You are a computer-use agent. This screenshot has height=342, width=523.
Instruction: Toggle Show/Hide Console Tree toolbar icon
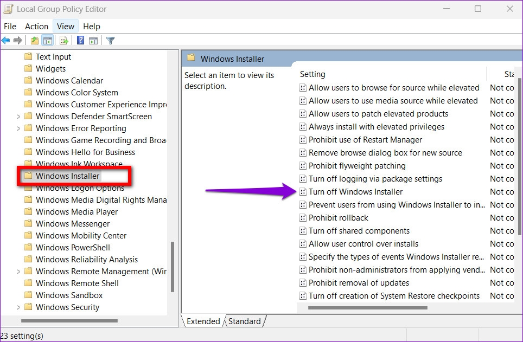click(x=47, y=41)
